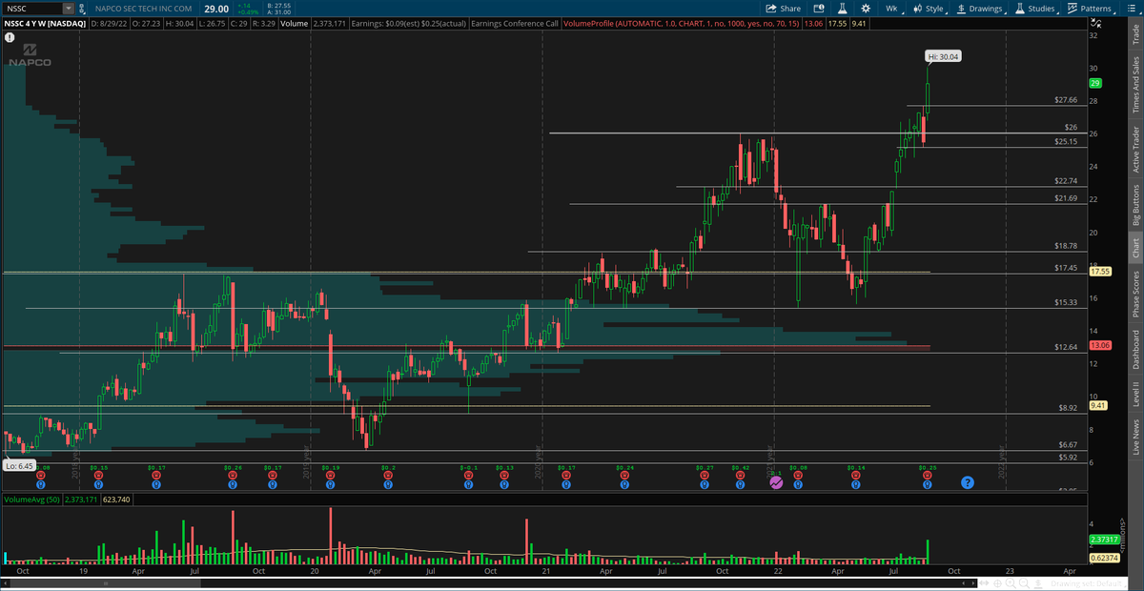The height and width of the screenshot is (591, 1144).
Task: Click the $22.74 price level label
Action: 1066,181
